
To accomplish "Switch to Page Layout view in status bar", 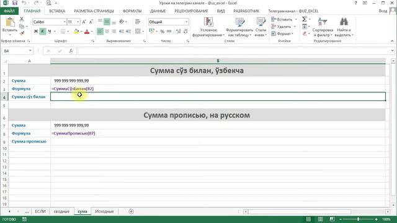I will 320,219.
